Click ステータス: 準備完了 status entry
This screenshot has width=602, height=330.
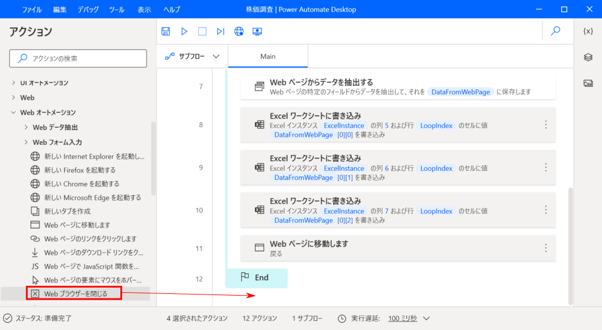[38, 319]
